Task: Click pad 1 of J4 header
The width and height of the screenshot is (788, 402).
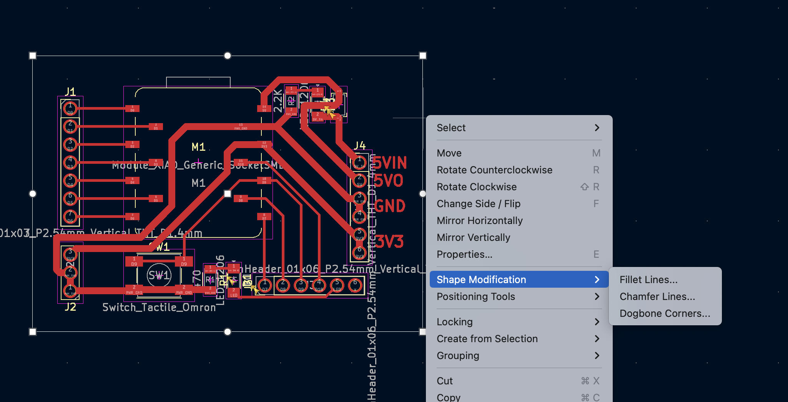Action: (359, 161)
